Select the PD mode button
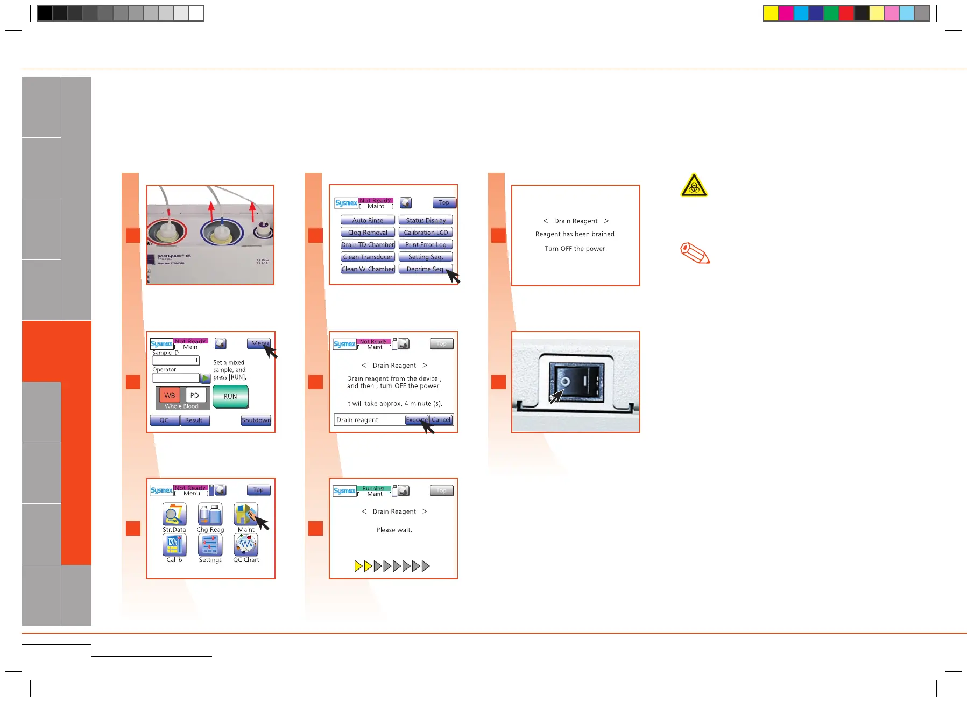967x702 pixels. [195, 395]
